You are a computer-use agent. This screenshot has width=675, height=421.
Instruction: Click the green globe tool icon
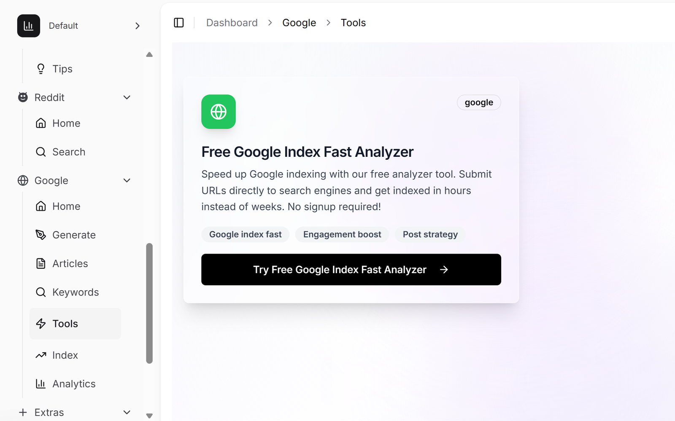(219, 112)
